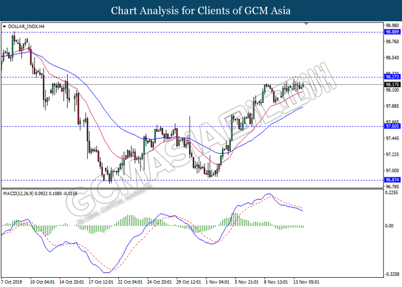The height and width of the screenshot is (287, 402).
Task: Click the 98.540 price axis value
Action: pyautogui.click(x=392, y=58)
